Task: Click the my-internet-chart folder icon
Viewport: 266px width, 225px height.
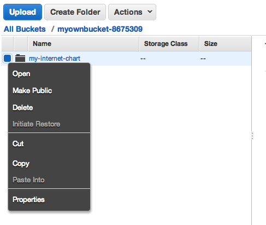Action: coord(20,58)
